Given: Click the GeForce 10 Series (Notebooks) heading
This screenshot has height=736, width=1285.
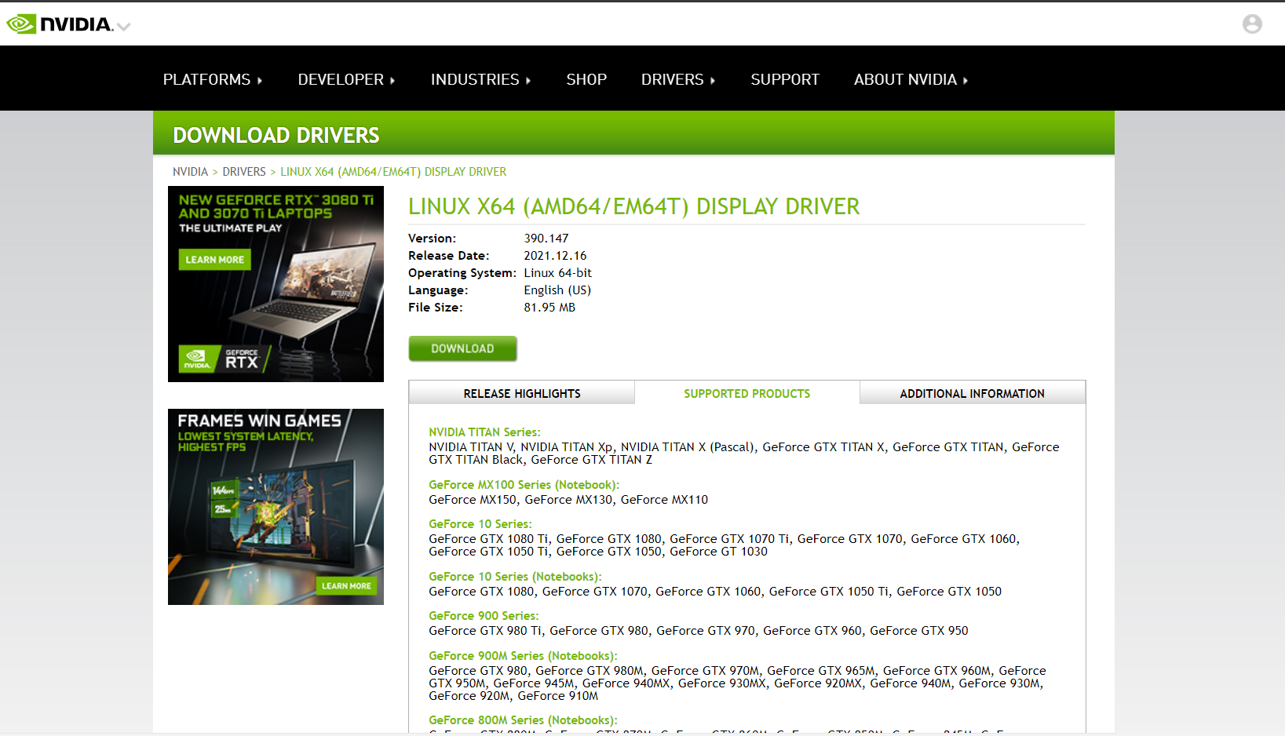Looking at the screenshot, I should 515,577.
